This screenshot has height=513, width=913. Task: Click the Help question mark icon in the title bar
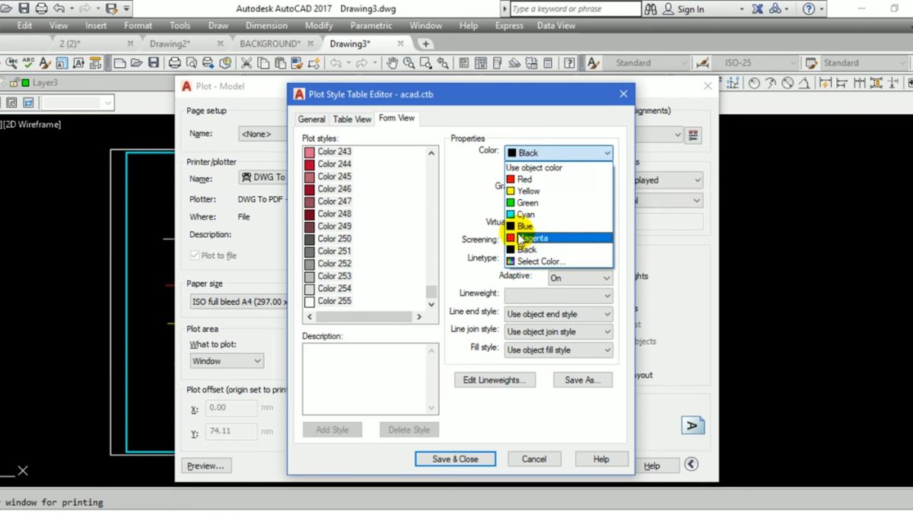(809, 9)
